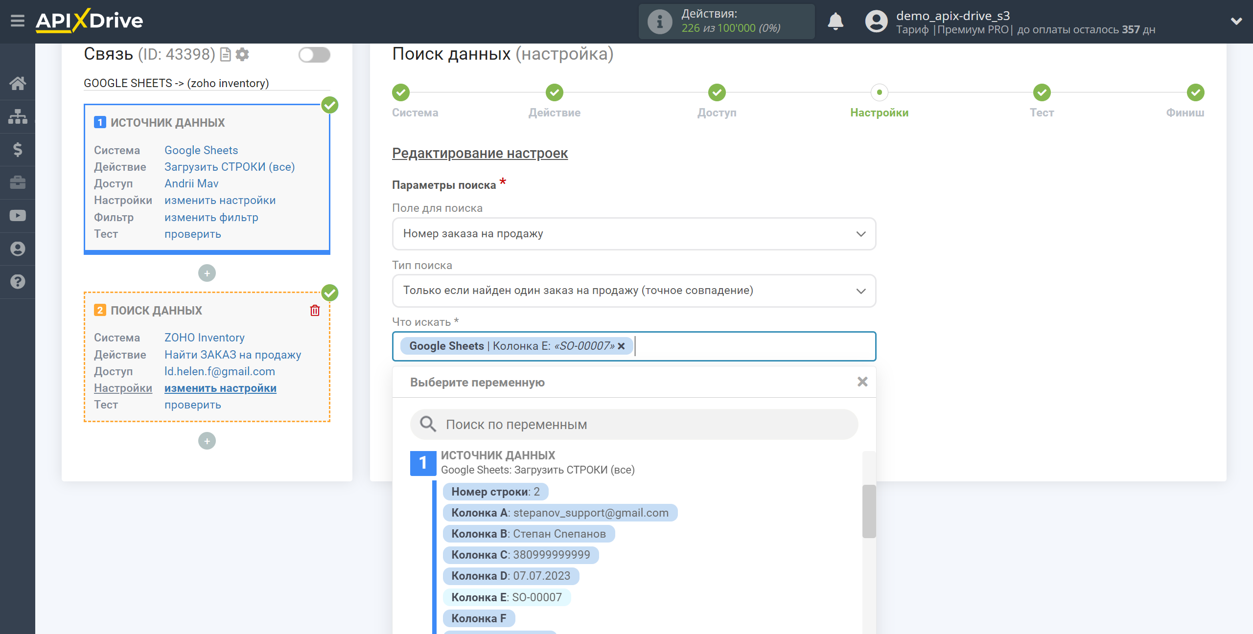Click Найти ЗАКАЗ на продажу link
This screenshot has height=634, width=1253.
tap(233, 355)
